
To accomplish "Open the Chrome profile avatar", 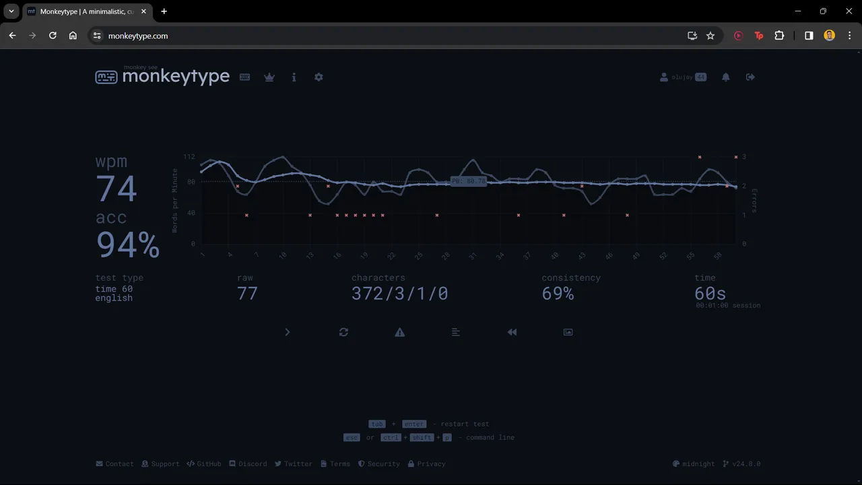I will pos(829,36).
